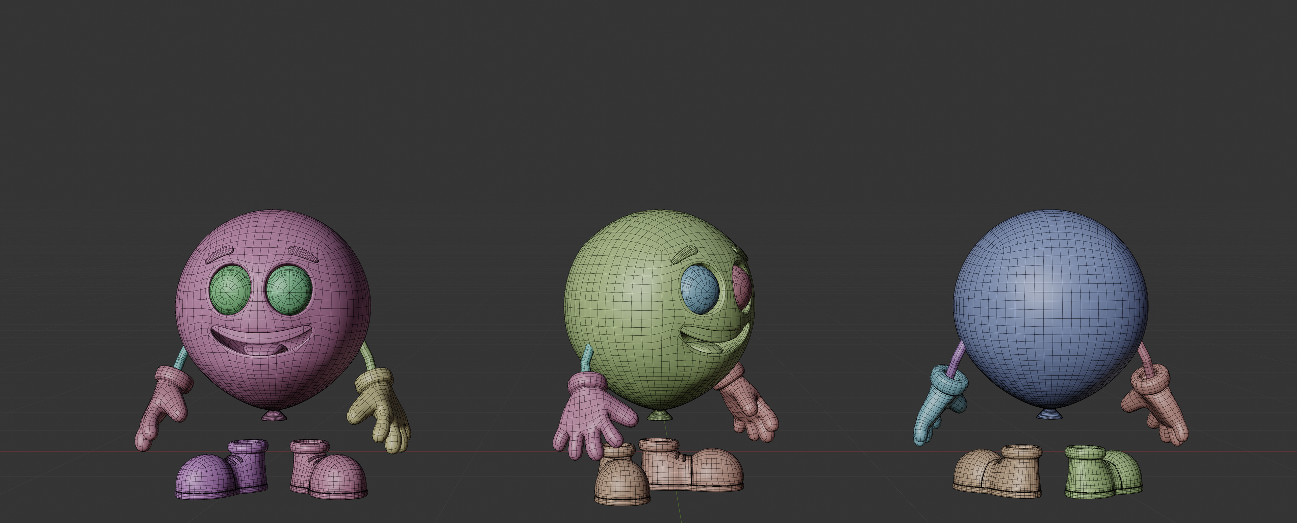Select the right green eye on the pink balloon
This screenshot has width=1297, height=523.
[289, 291]
